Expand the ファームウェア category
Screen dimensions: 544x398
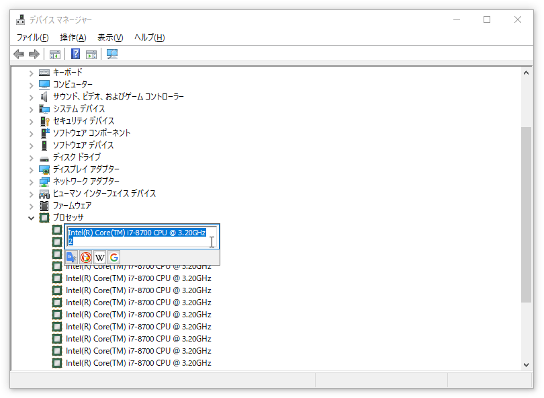click(31, 206)
